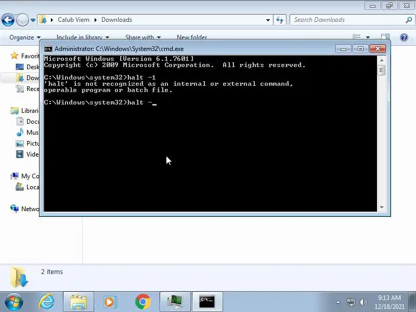Select Music library item
This screenshot has width=416, height=312.
[x=28, y=133]
